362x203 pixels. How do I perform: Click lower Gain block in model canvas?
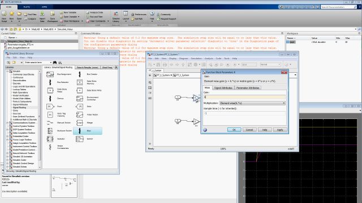point(196,121)
